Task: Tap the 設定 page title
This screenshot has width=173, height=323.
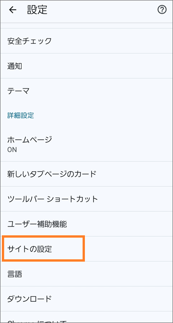Action: pos(37,10)
